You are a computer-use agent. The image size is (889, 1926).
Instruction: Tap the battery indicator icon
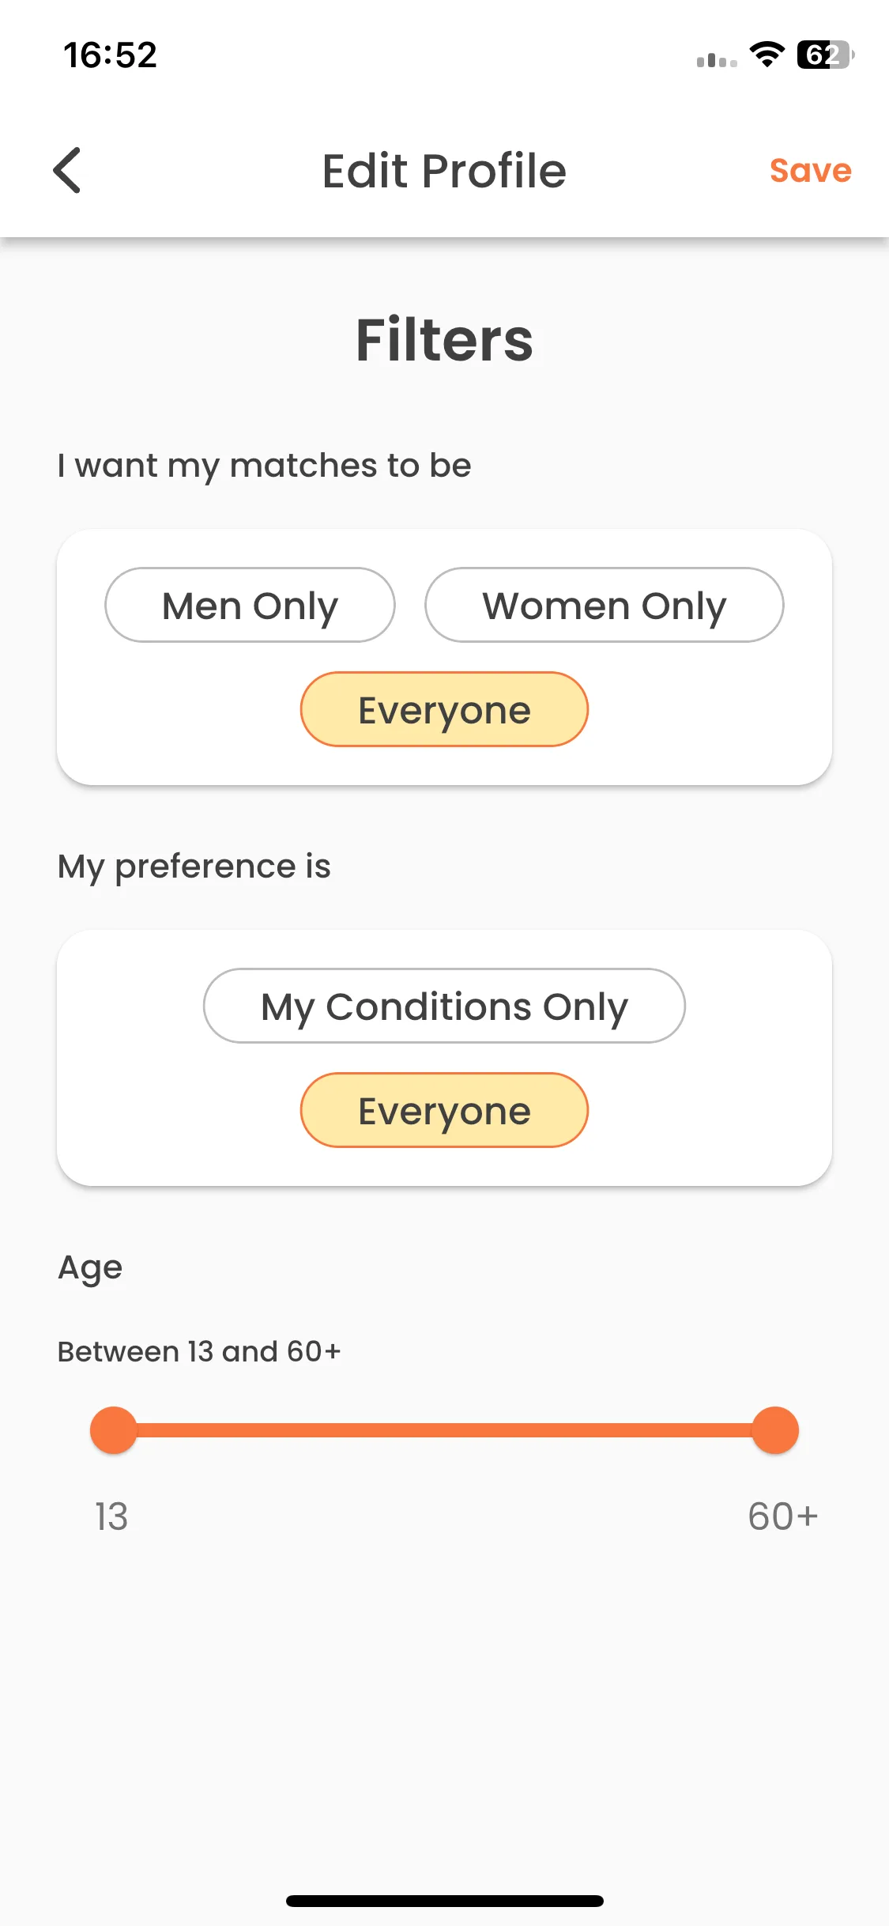tap(826, 55)
